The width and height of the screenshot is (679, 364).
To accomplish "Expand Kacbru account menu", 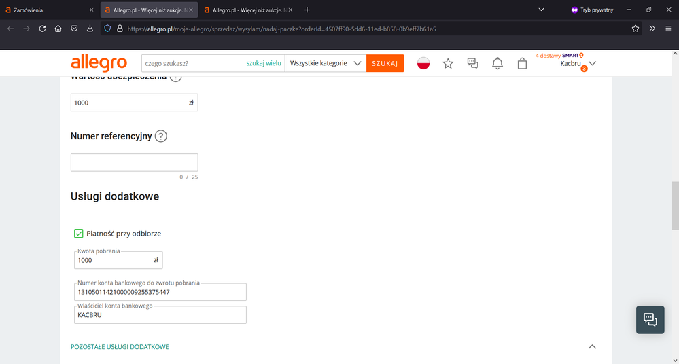I will pyautogui.click(x=592, y=63).
